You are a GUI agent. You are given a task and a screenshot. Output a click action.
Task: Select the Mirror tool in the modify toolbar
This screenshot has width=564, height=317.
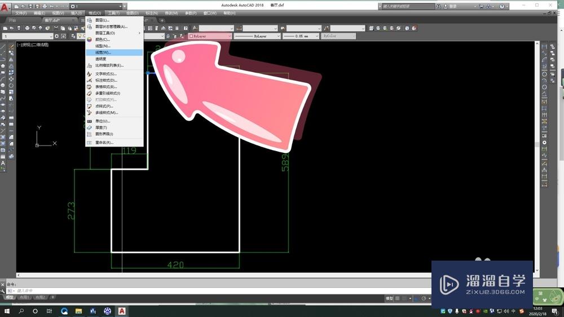click(11, 59)
